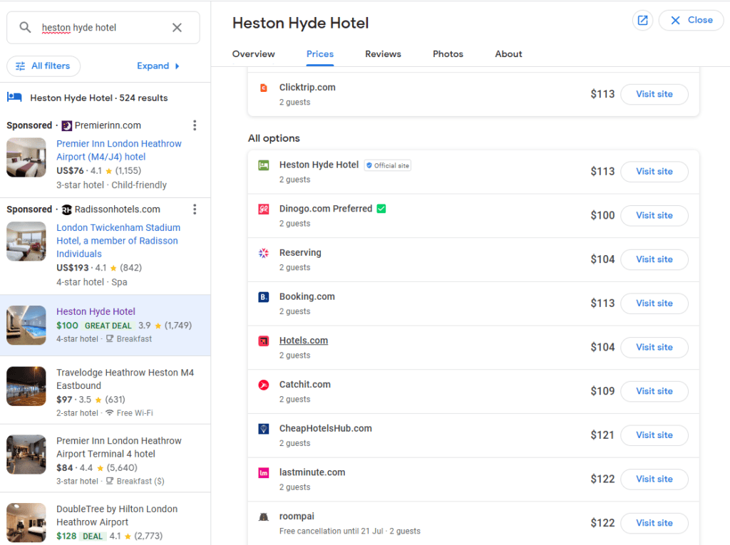This screenshot has width=730, height=545.
Task: Clear the search text with X icon
Action: tap(177, 28)
